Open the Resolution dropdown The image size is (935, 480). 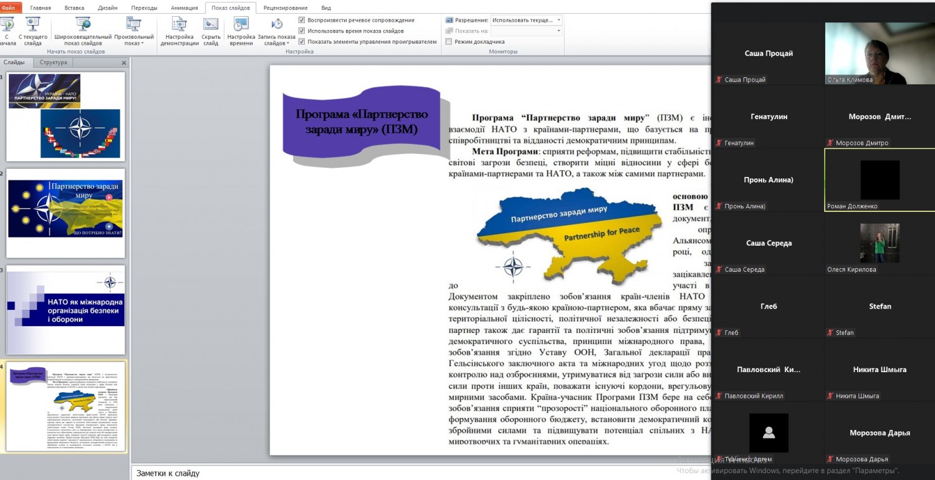526,20
